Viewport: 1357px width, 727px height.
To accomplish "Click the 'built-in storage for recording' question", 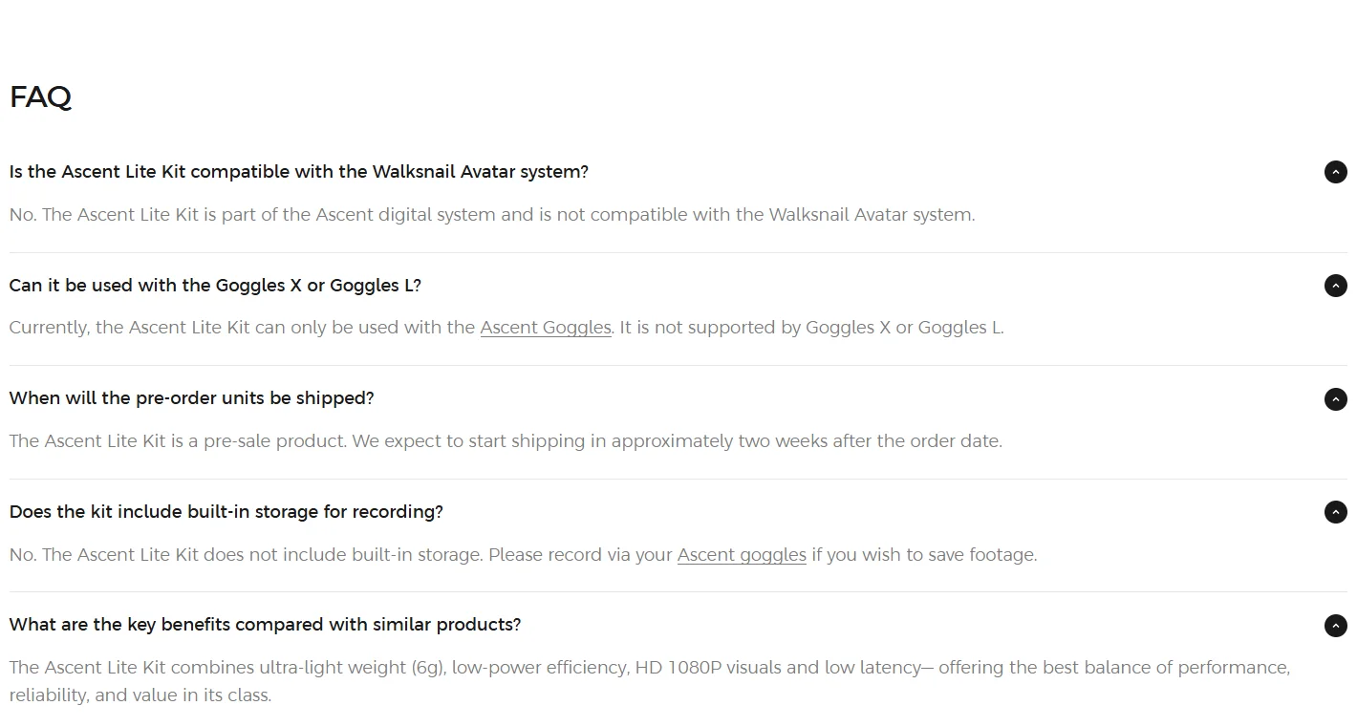I will click(226, 512).
